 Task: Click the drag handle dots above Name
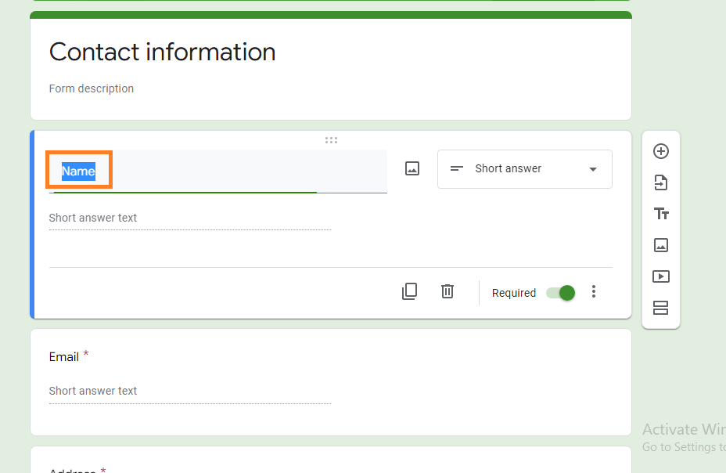tap(331, 140)
